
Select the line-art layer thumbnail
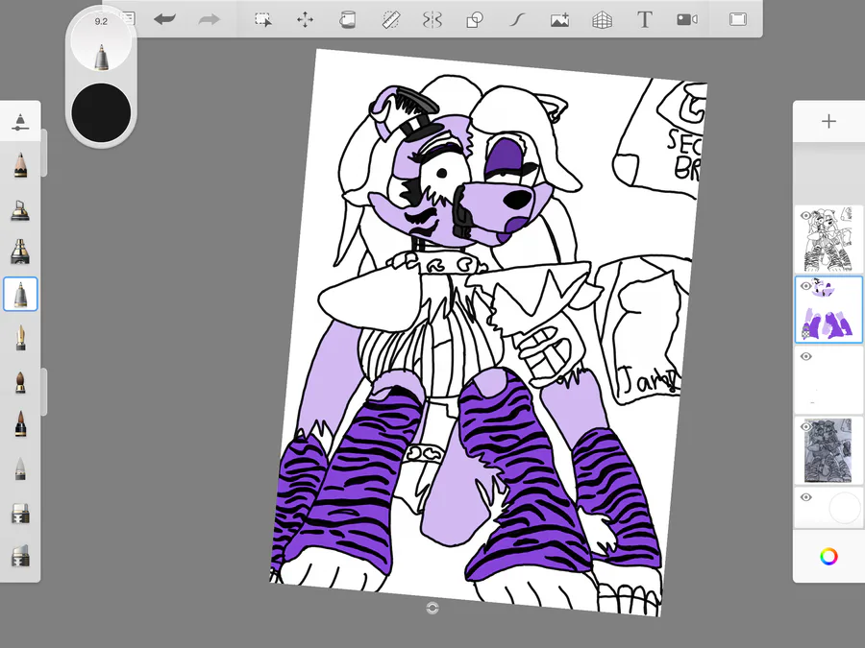[x=828, y=239]
